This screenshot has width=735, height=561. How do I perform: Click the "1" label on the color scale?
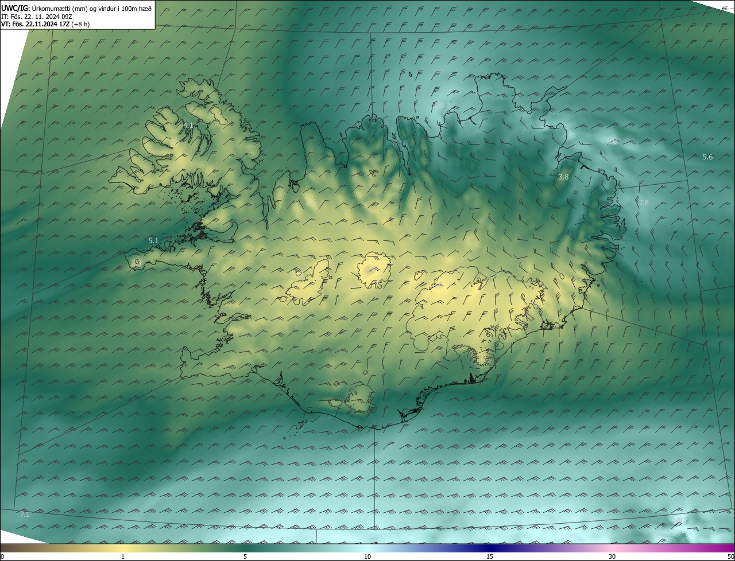click(123, 556)
